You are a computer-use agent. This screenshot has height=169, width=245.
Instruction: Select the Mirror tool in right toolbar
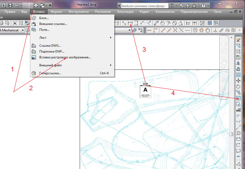238,63
